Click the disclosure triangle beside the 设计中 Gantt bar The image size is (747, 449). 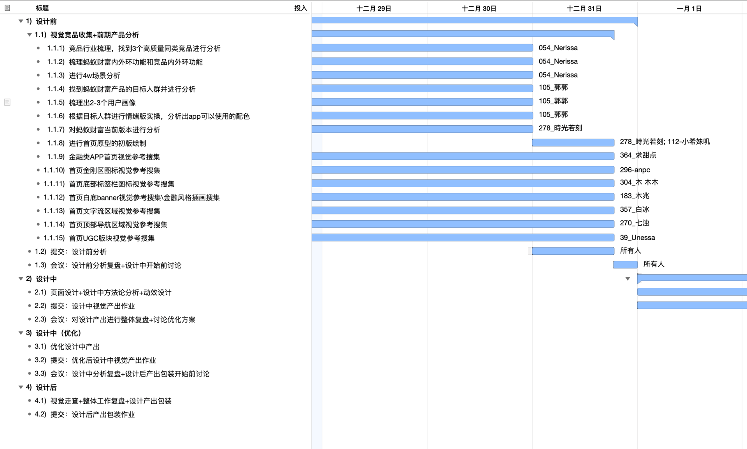628,279
